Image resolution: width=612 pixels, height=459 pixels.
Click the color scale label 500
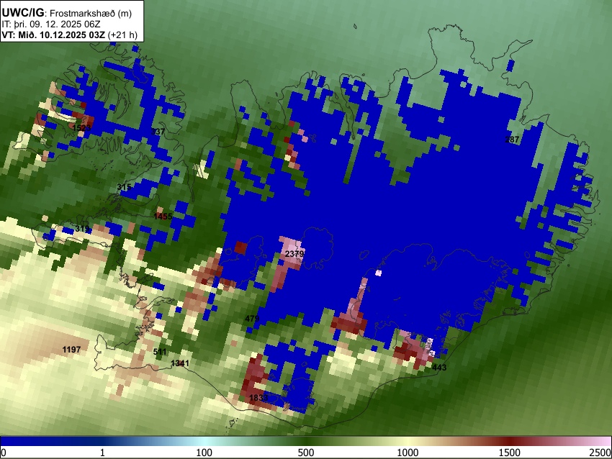306,453
